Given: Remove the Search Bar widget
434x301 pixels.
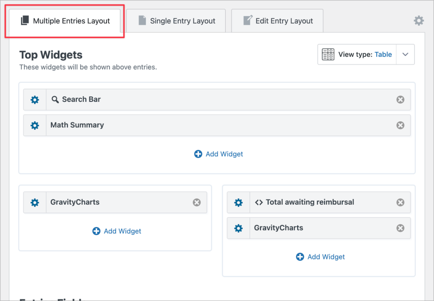Looking at the screenshot, I should (400, 100).
